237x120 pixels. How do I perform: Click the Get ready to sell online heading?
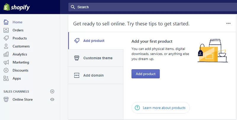[131, 24]
